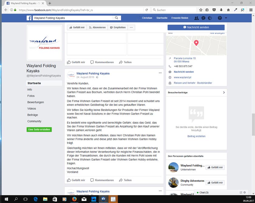Go to Firefox home page icon
Image resolution: width=255 pixels, height=203 pixels.
coord(228,10)
